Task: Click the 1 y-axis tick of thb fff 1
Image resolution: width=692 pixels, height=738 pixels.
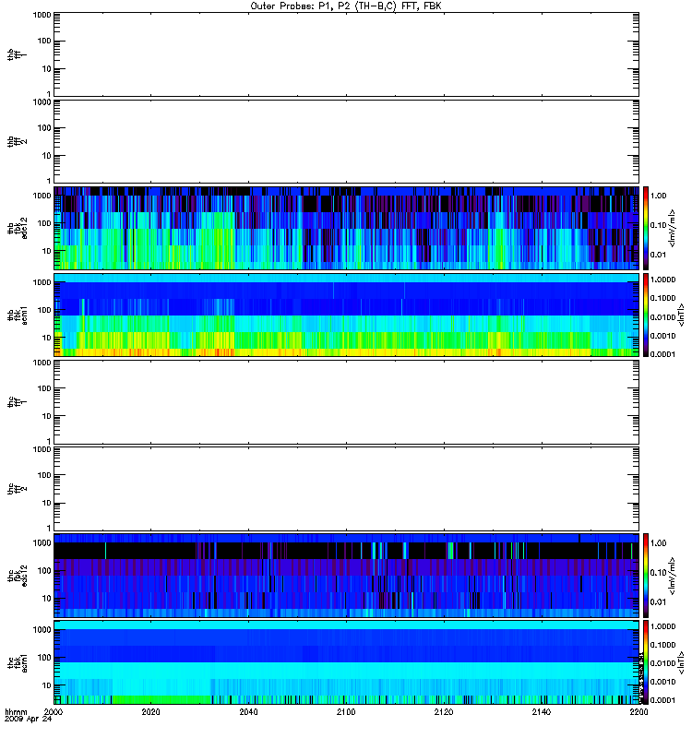Action: 49,94
